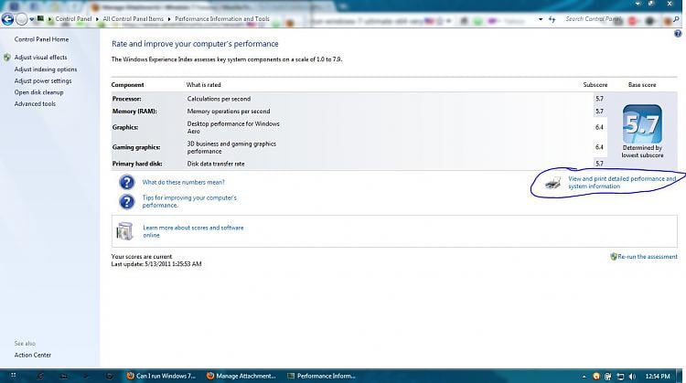Viewport: 686px width, 383px height.
Task: Click shield icon beside Re-run the assessment
Action: click(614, 257)
